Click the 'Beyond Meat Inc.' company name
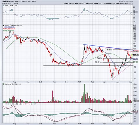The image size is (139, 125). tap(14, 2)
